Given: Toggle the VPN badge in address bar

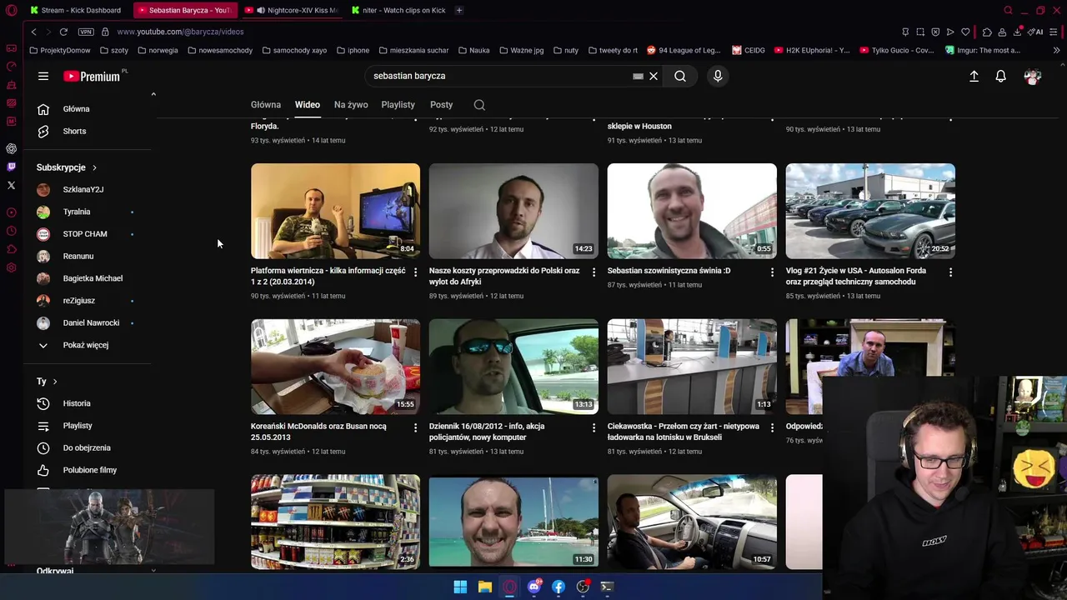Looking at the screenshot, I should tap(86, 32).
